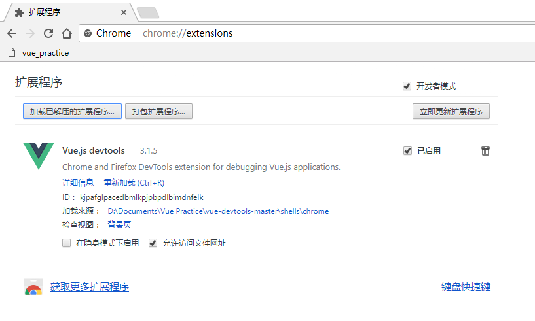The image size is (535, 321).
Task: Toggle the 已启用 checkbox for Vue.js devtools
Action: (407, 150)
